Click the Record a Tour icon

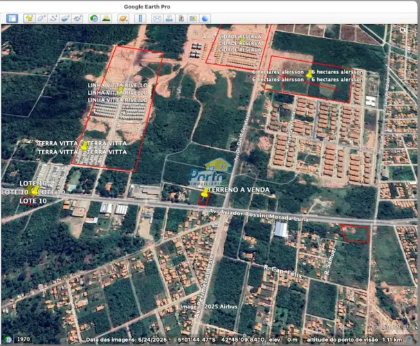(x=77, y=19)
